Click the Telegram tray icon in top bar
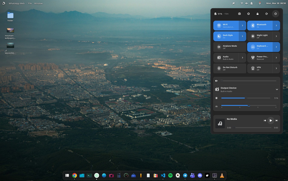Image resolution: width=288 pixels, height=181 pixels. [x=233, y=3]
